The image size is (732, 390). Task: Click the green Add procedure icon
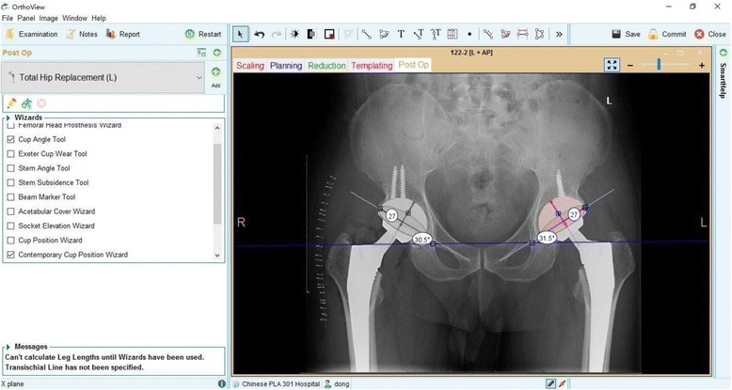click(215, 73)
